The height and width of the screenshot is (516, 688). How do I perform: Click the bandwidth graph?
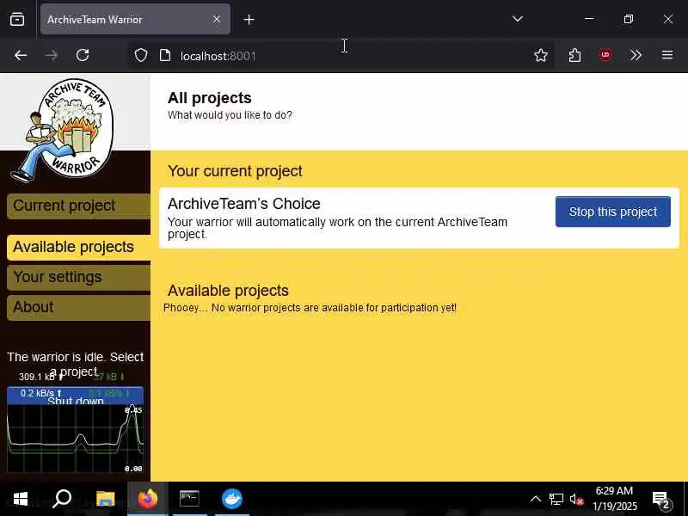click(75, 439)
